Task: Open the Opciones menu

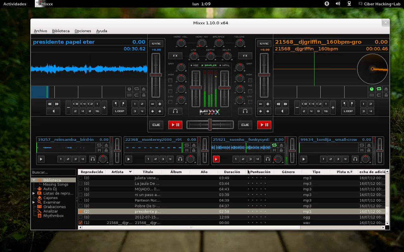Action: 83,31
